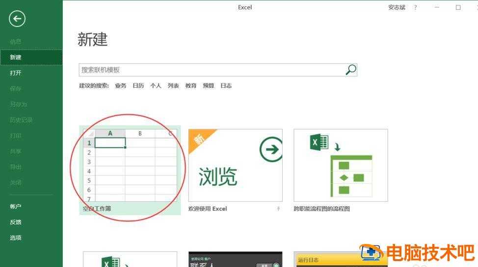Click suggested search 教育
478x267 pixels.
pyautogui.click(x=191, y=86)
